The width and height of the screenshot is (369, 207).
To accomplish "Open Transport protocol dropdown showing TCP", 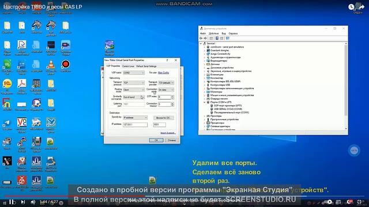I will [134, 83].
